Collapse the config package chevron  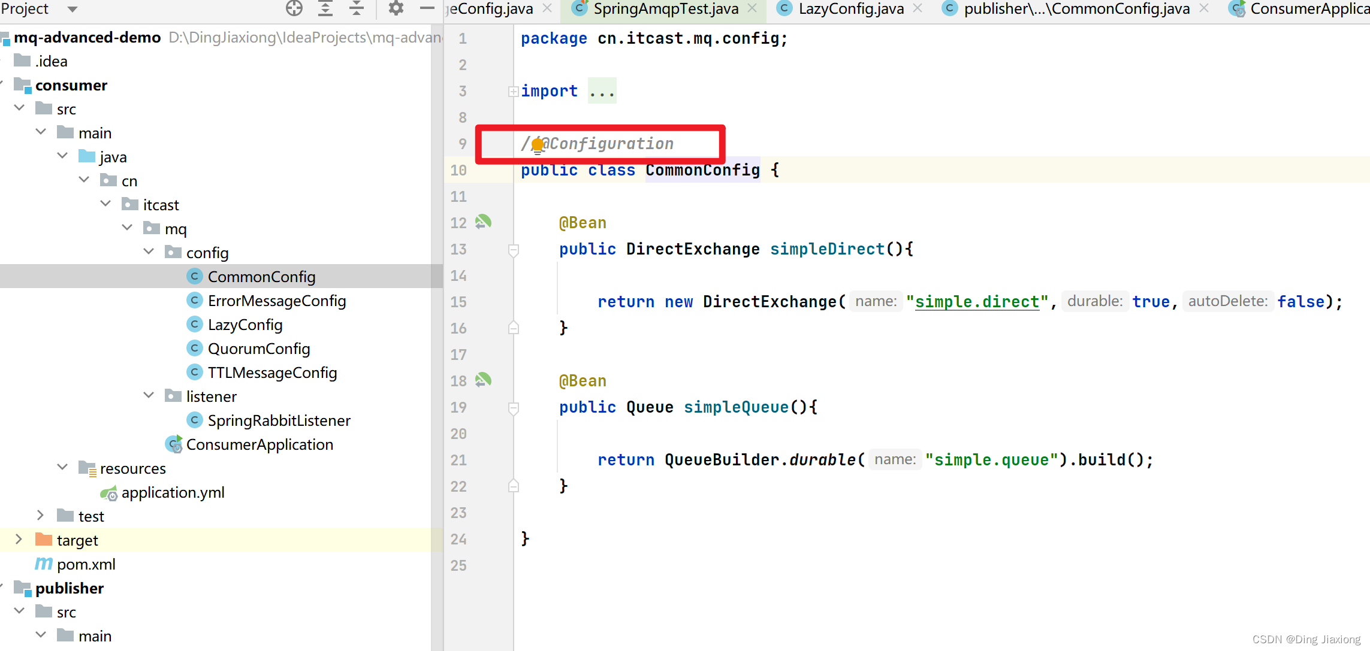pos(149,252)
